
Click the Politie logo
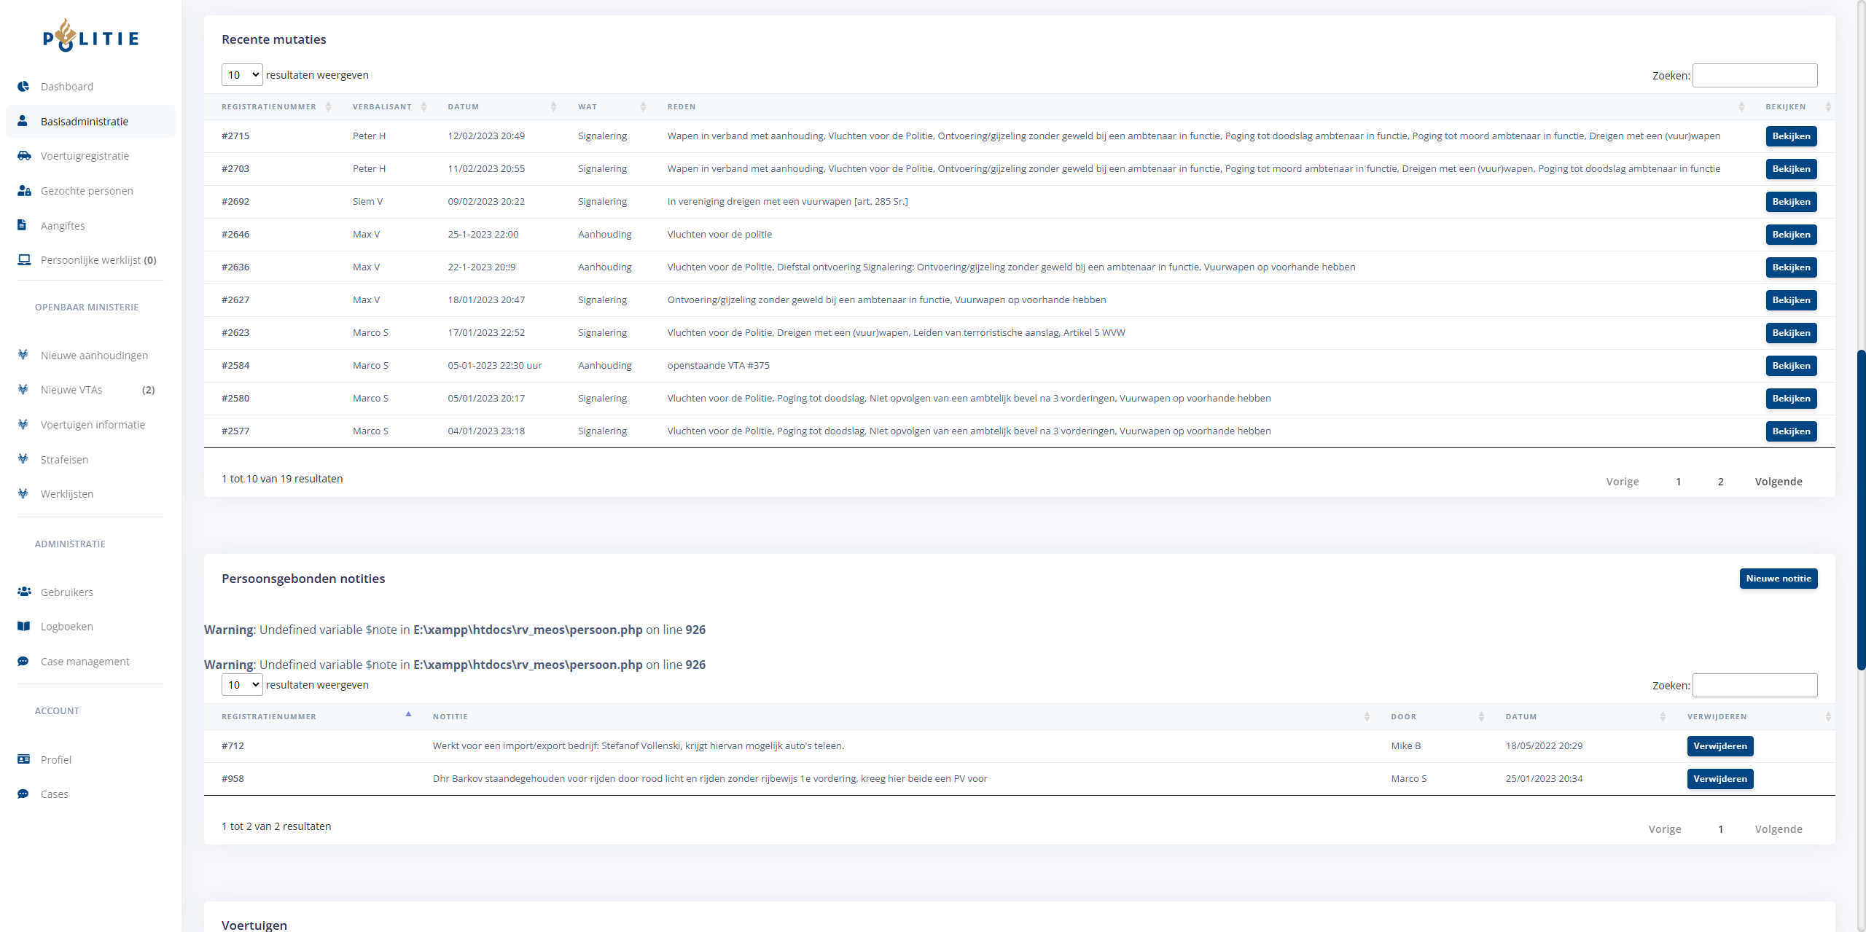tap(90, 36)
